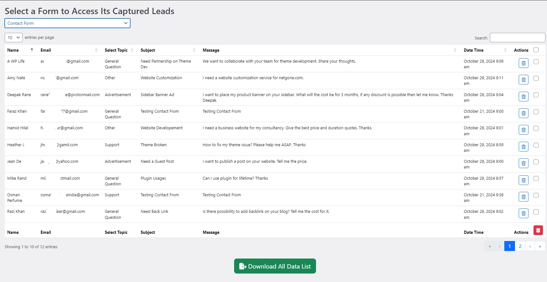
Task: Click subject 'Theme Broken'
Action: point(153,145)
